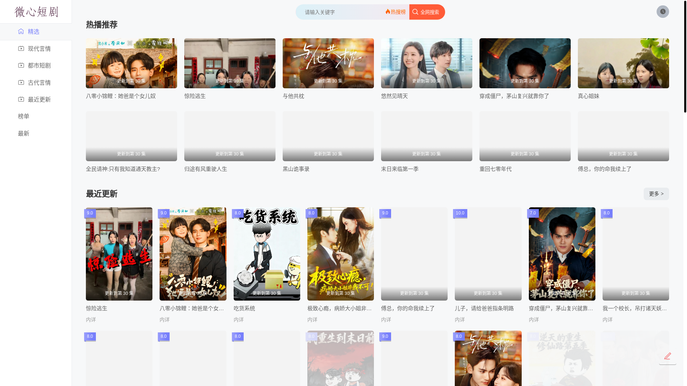Image resolution: width=687 pixels, height=386 pixels.
Task: Open the 吃货系统 title link
Action: (x=244, y=308)
